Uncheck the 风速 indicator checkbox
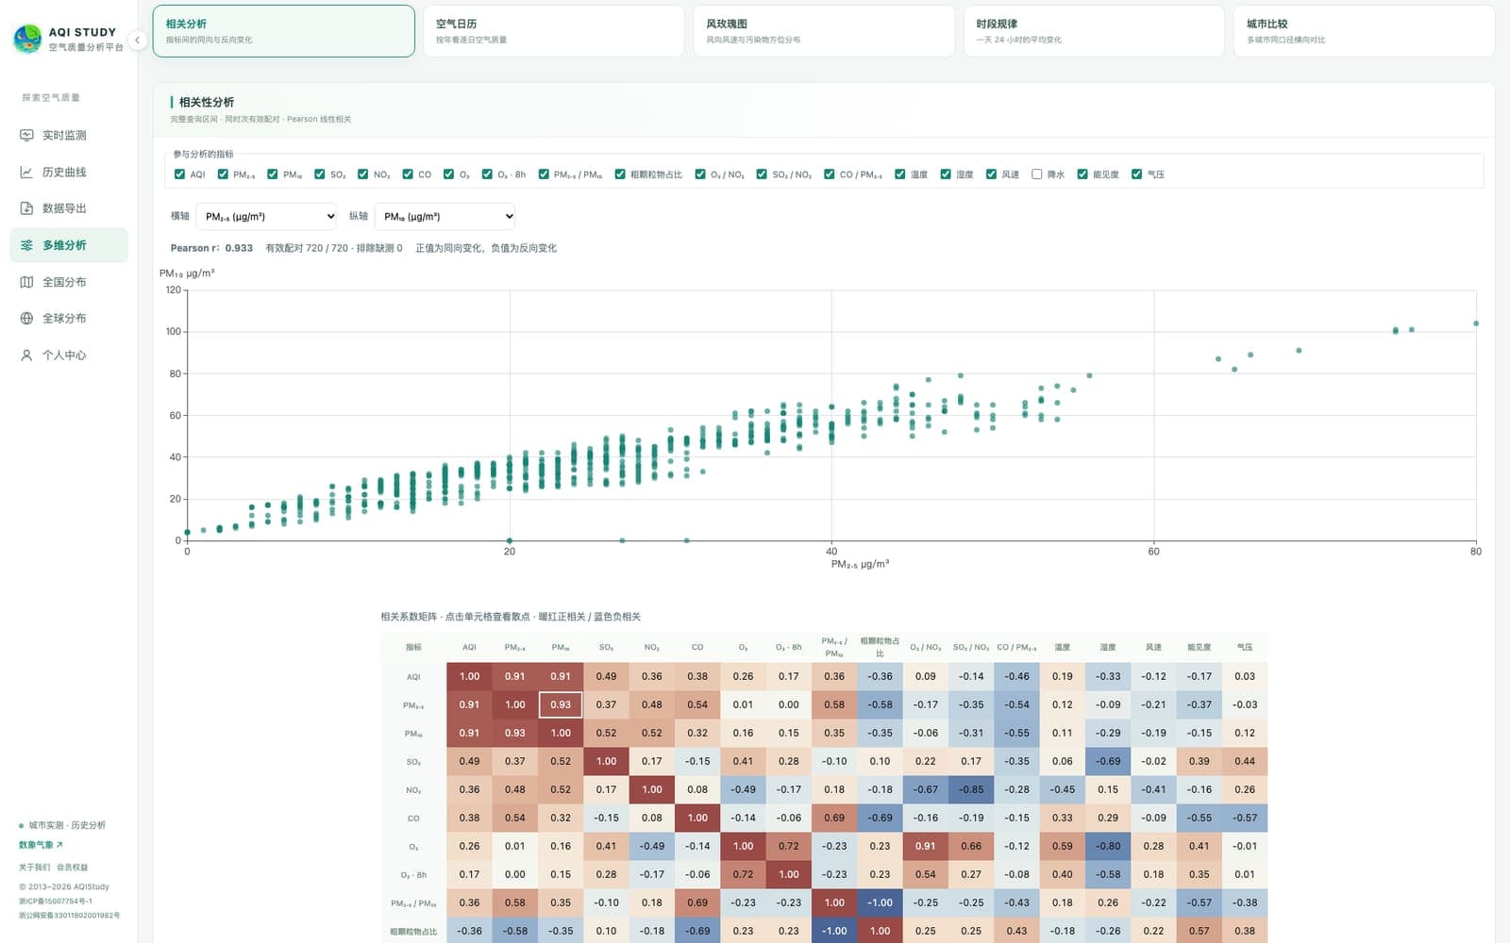The image size is (1510, 943). (x=992, y=174)
